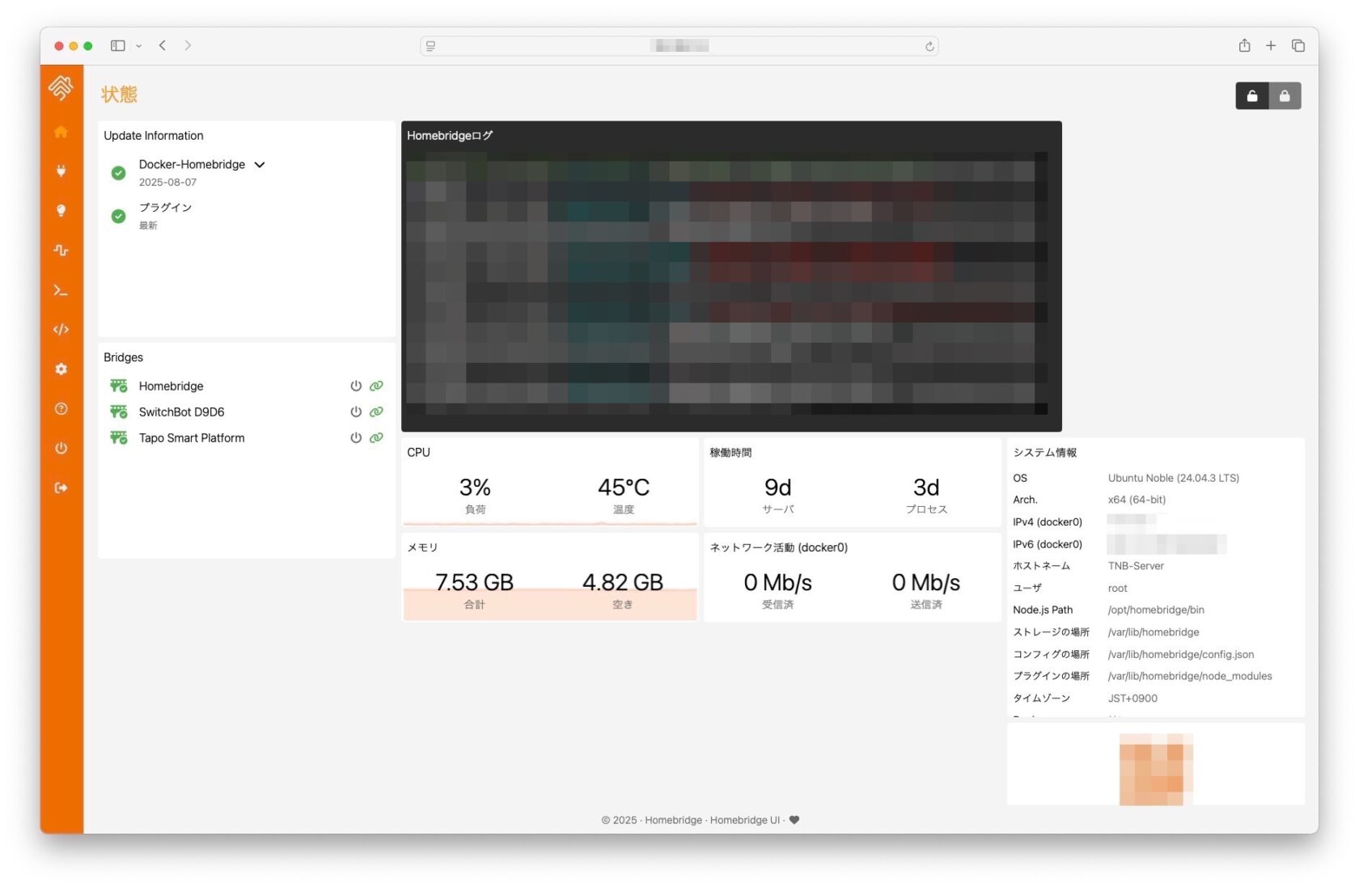Click the Safari address bar
Screen dimensions: 1359x887
click(x=679, y=46)
